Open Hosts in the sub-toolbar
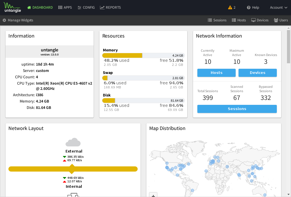This screenshot has width=291, height=197. coord(239,20)
